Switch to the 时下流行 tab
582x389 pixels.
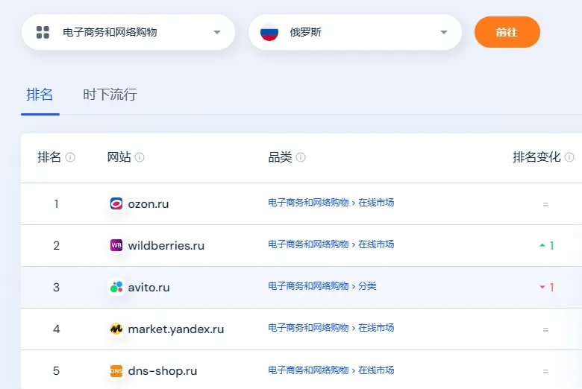coord(110,95)
